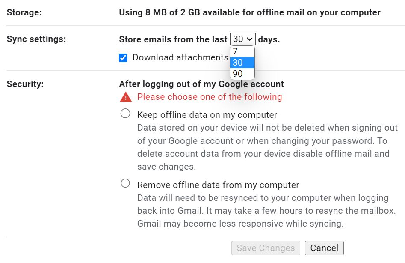Click the Please choose one warning text
This screenshot has width=405, height=263.
(x=210, y=97)
